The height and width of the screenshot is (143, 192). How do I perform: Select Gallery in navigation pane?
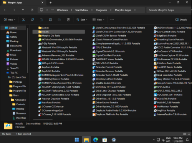pos(12,37)
